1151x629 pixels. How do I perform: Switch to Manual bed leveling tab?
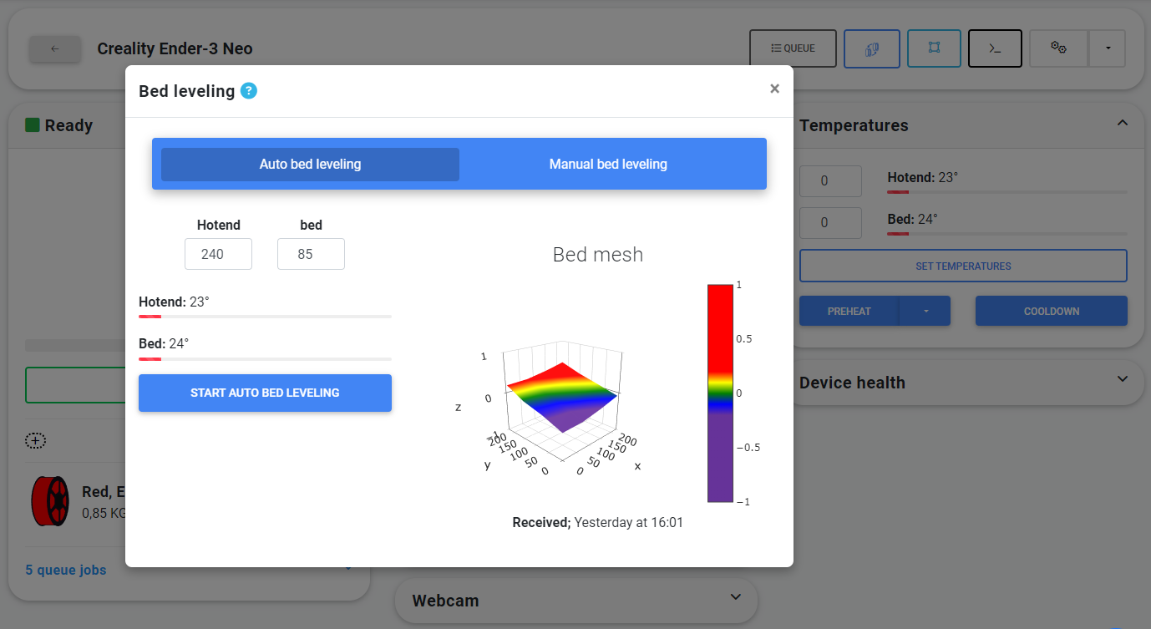coord(608,165)
